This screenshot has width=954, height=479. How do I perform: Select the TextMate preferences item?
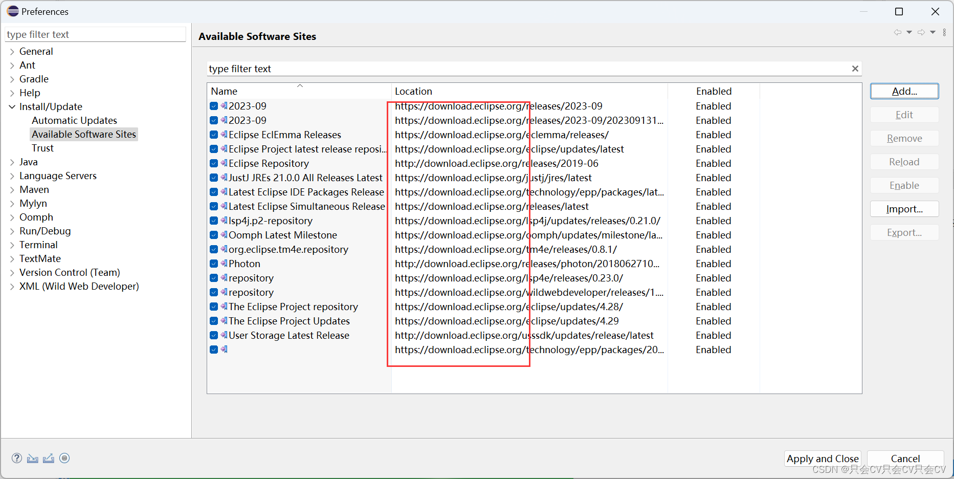(x=40, y=258)
